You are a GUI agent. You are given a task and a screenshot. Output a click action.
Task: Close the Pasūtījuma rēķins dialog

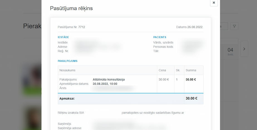pos(214,3)
